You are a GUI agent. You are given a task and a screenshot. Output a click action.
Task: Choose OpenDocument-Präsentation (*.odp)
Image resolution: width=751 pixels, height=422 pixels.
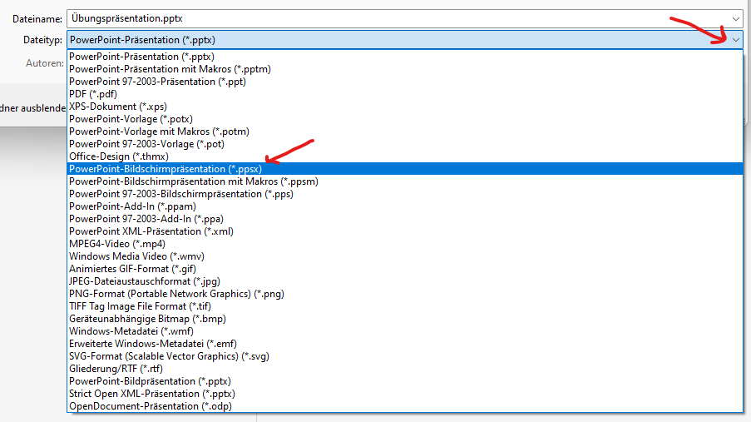click(150, 406)
